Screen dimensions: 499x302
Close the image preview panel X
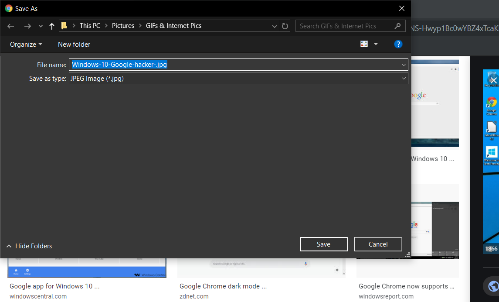(x=493, y=80)
